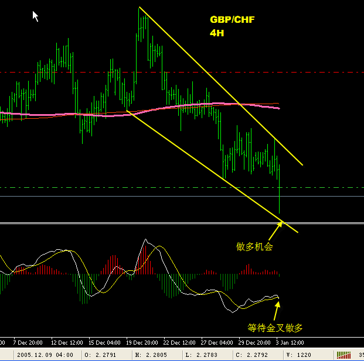Click the 12 Dec 12:00 time label
Screen dimensions: 364x361
[x=67, y=342]
